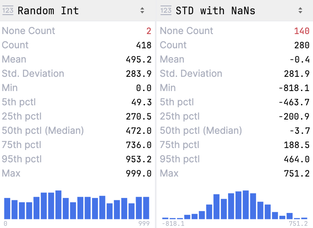
Task: Click the None Count value 140
Action: click(302, 31)
